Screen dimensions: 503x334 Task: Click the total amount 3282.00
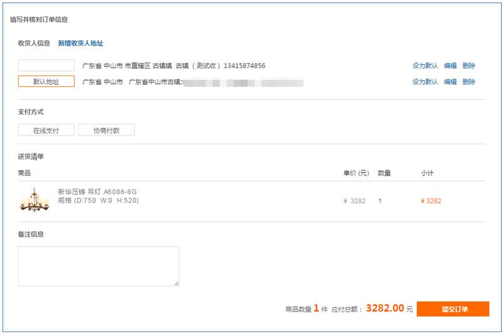pyautogui.click(x=385, y=308)
